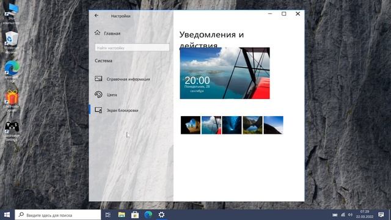The image size is (391, 220).
Task: Open the taskbar clock and date
Action: pyautogui.click(x=365, y=215)
